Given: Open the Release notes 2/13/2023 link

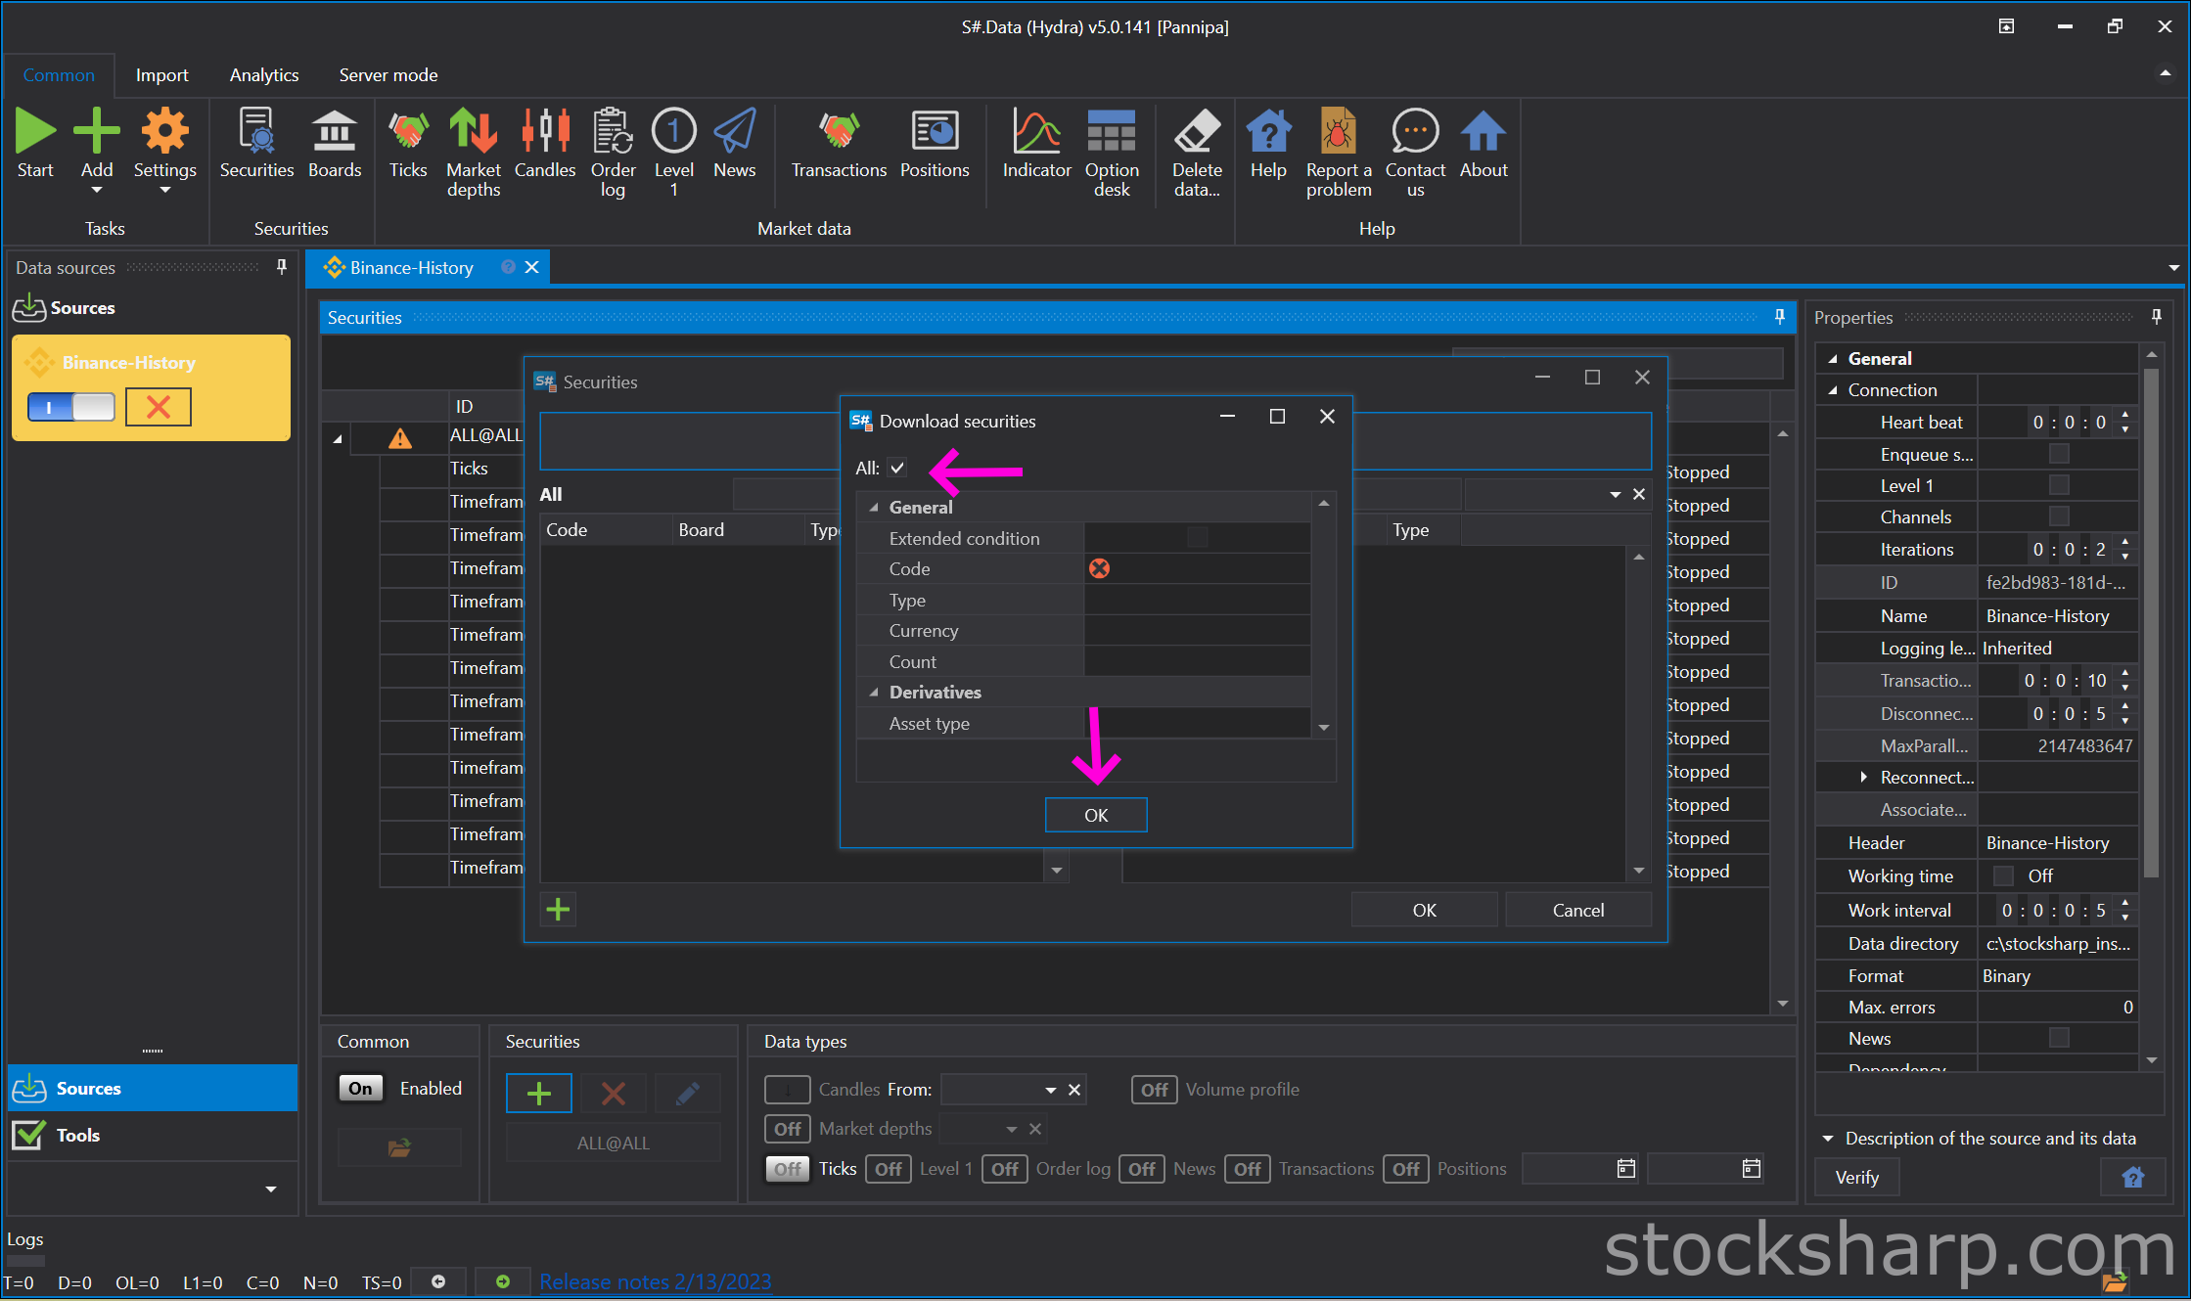Looking at the screenshot, I should [x=655, y=1281].
